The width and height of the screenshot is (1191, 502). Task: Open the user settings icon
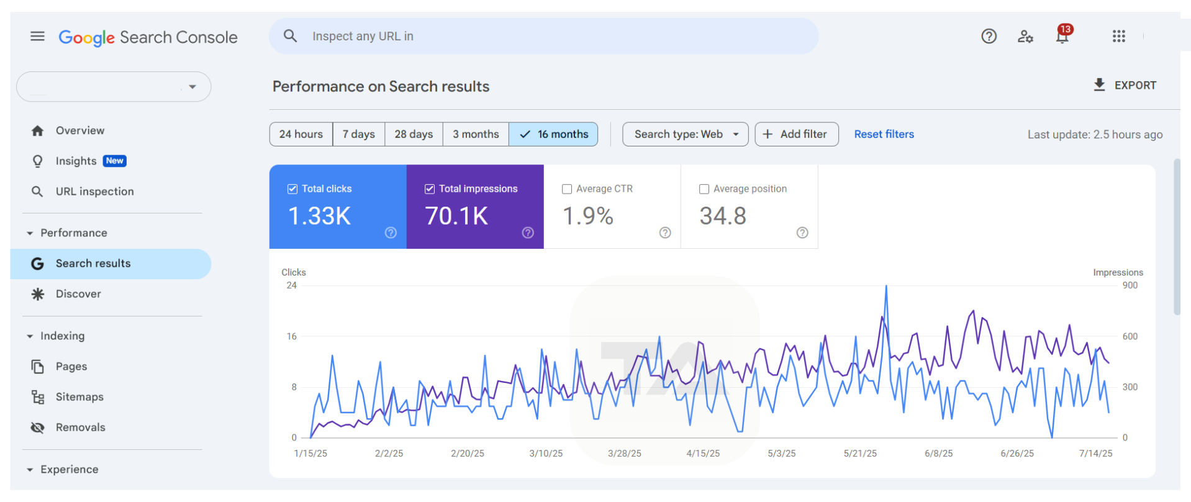pyautogui.click(x=1025, y=37)
